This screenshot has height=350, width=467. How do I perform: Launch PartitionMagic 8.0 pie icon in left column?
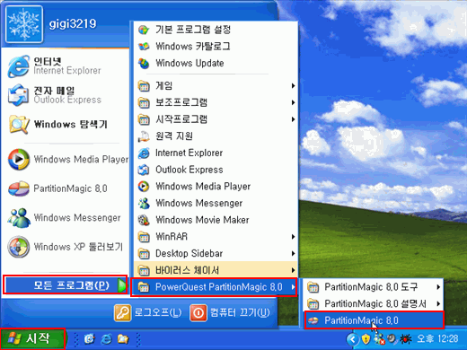pos(19,188)
